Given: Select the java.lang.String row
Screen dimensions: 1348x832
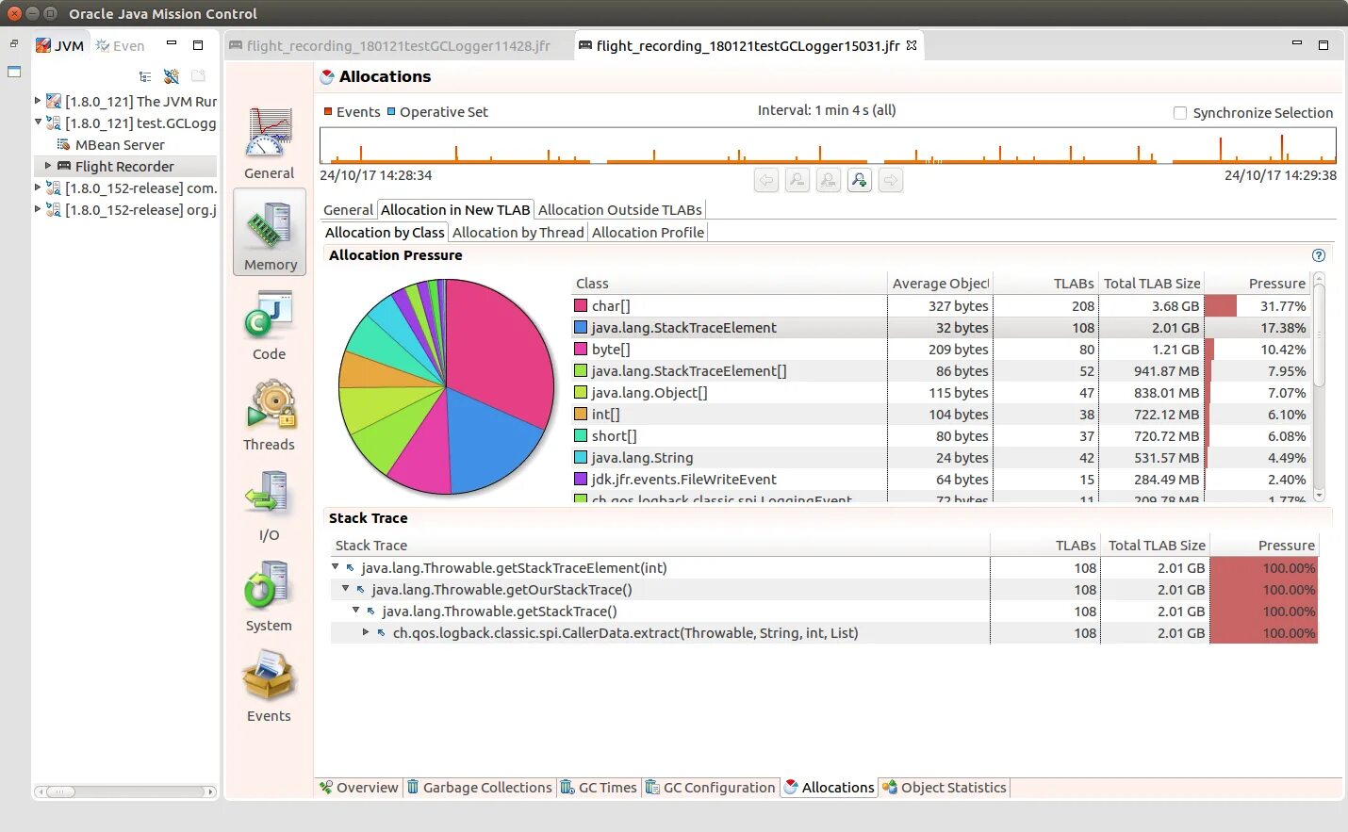Looking at the screenshot, I should (941, 457).
